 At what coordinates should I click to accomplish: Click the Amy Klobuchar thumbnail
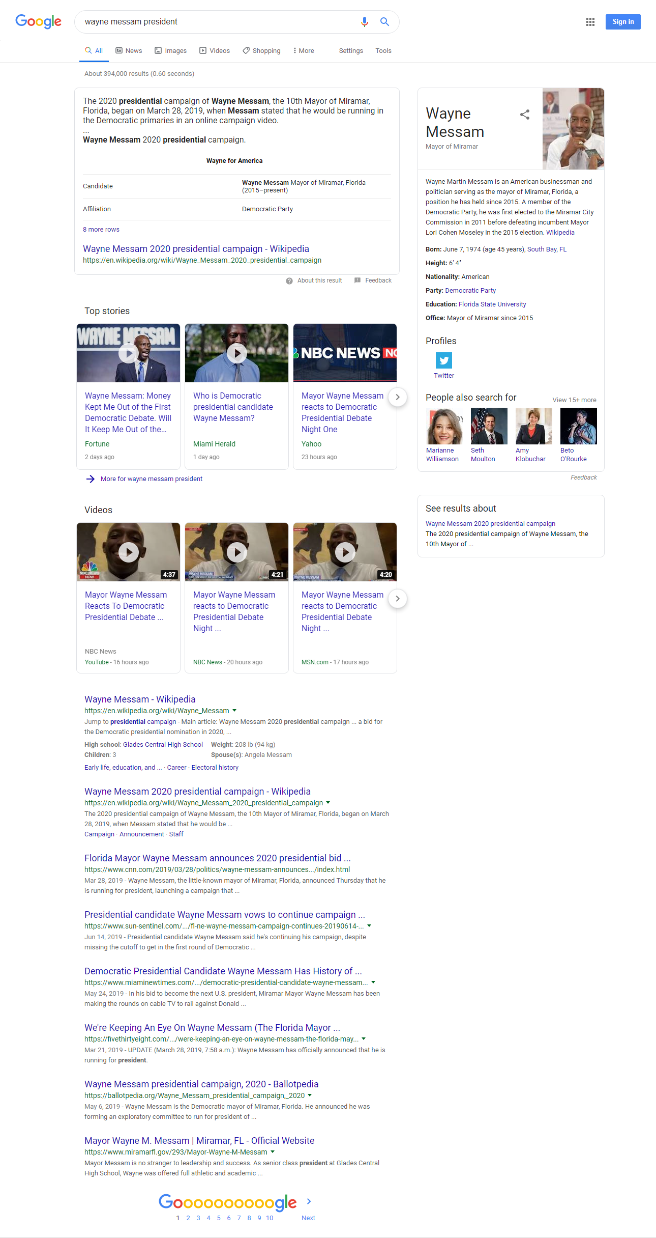[x=533, y=426]
